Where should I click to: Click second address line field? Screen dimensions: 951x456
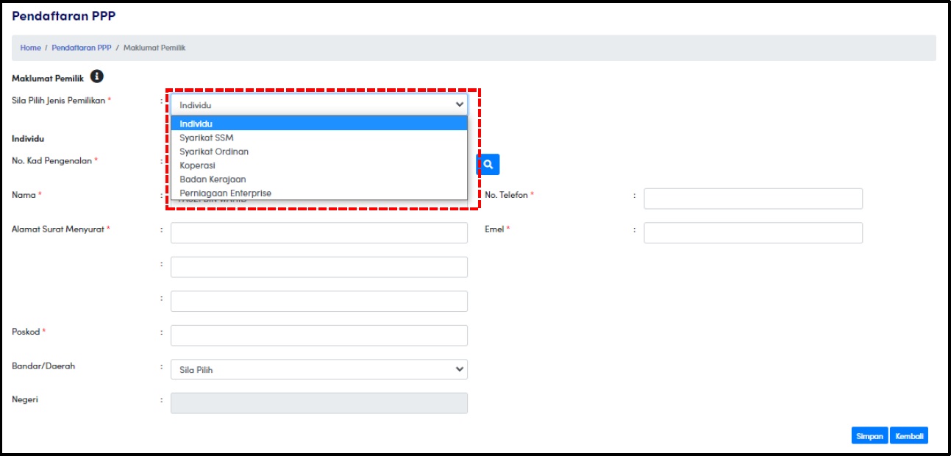pos(319,267)
